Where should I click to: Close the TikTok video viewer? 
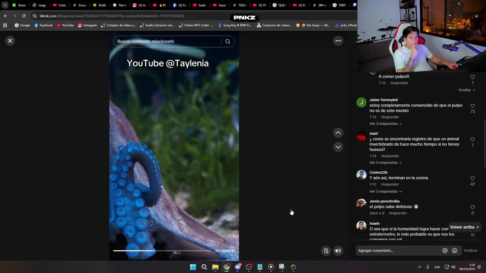coord(10,41)
